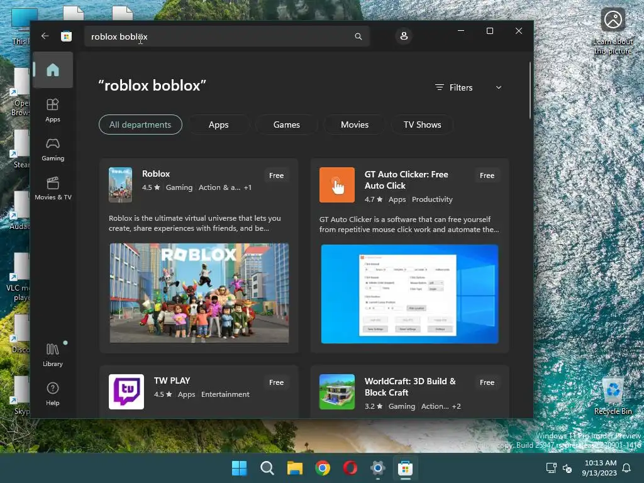644x483 pixels.
Task: Click the +1 tag on the Roblox card
Action: pos(248,187)
